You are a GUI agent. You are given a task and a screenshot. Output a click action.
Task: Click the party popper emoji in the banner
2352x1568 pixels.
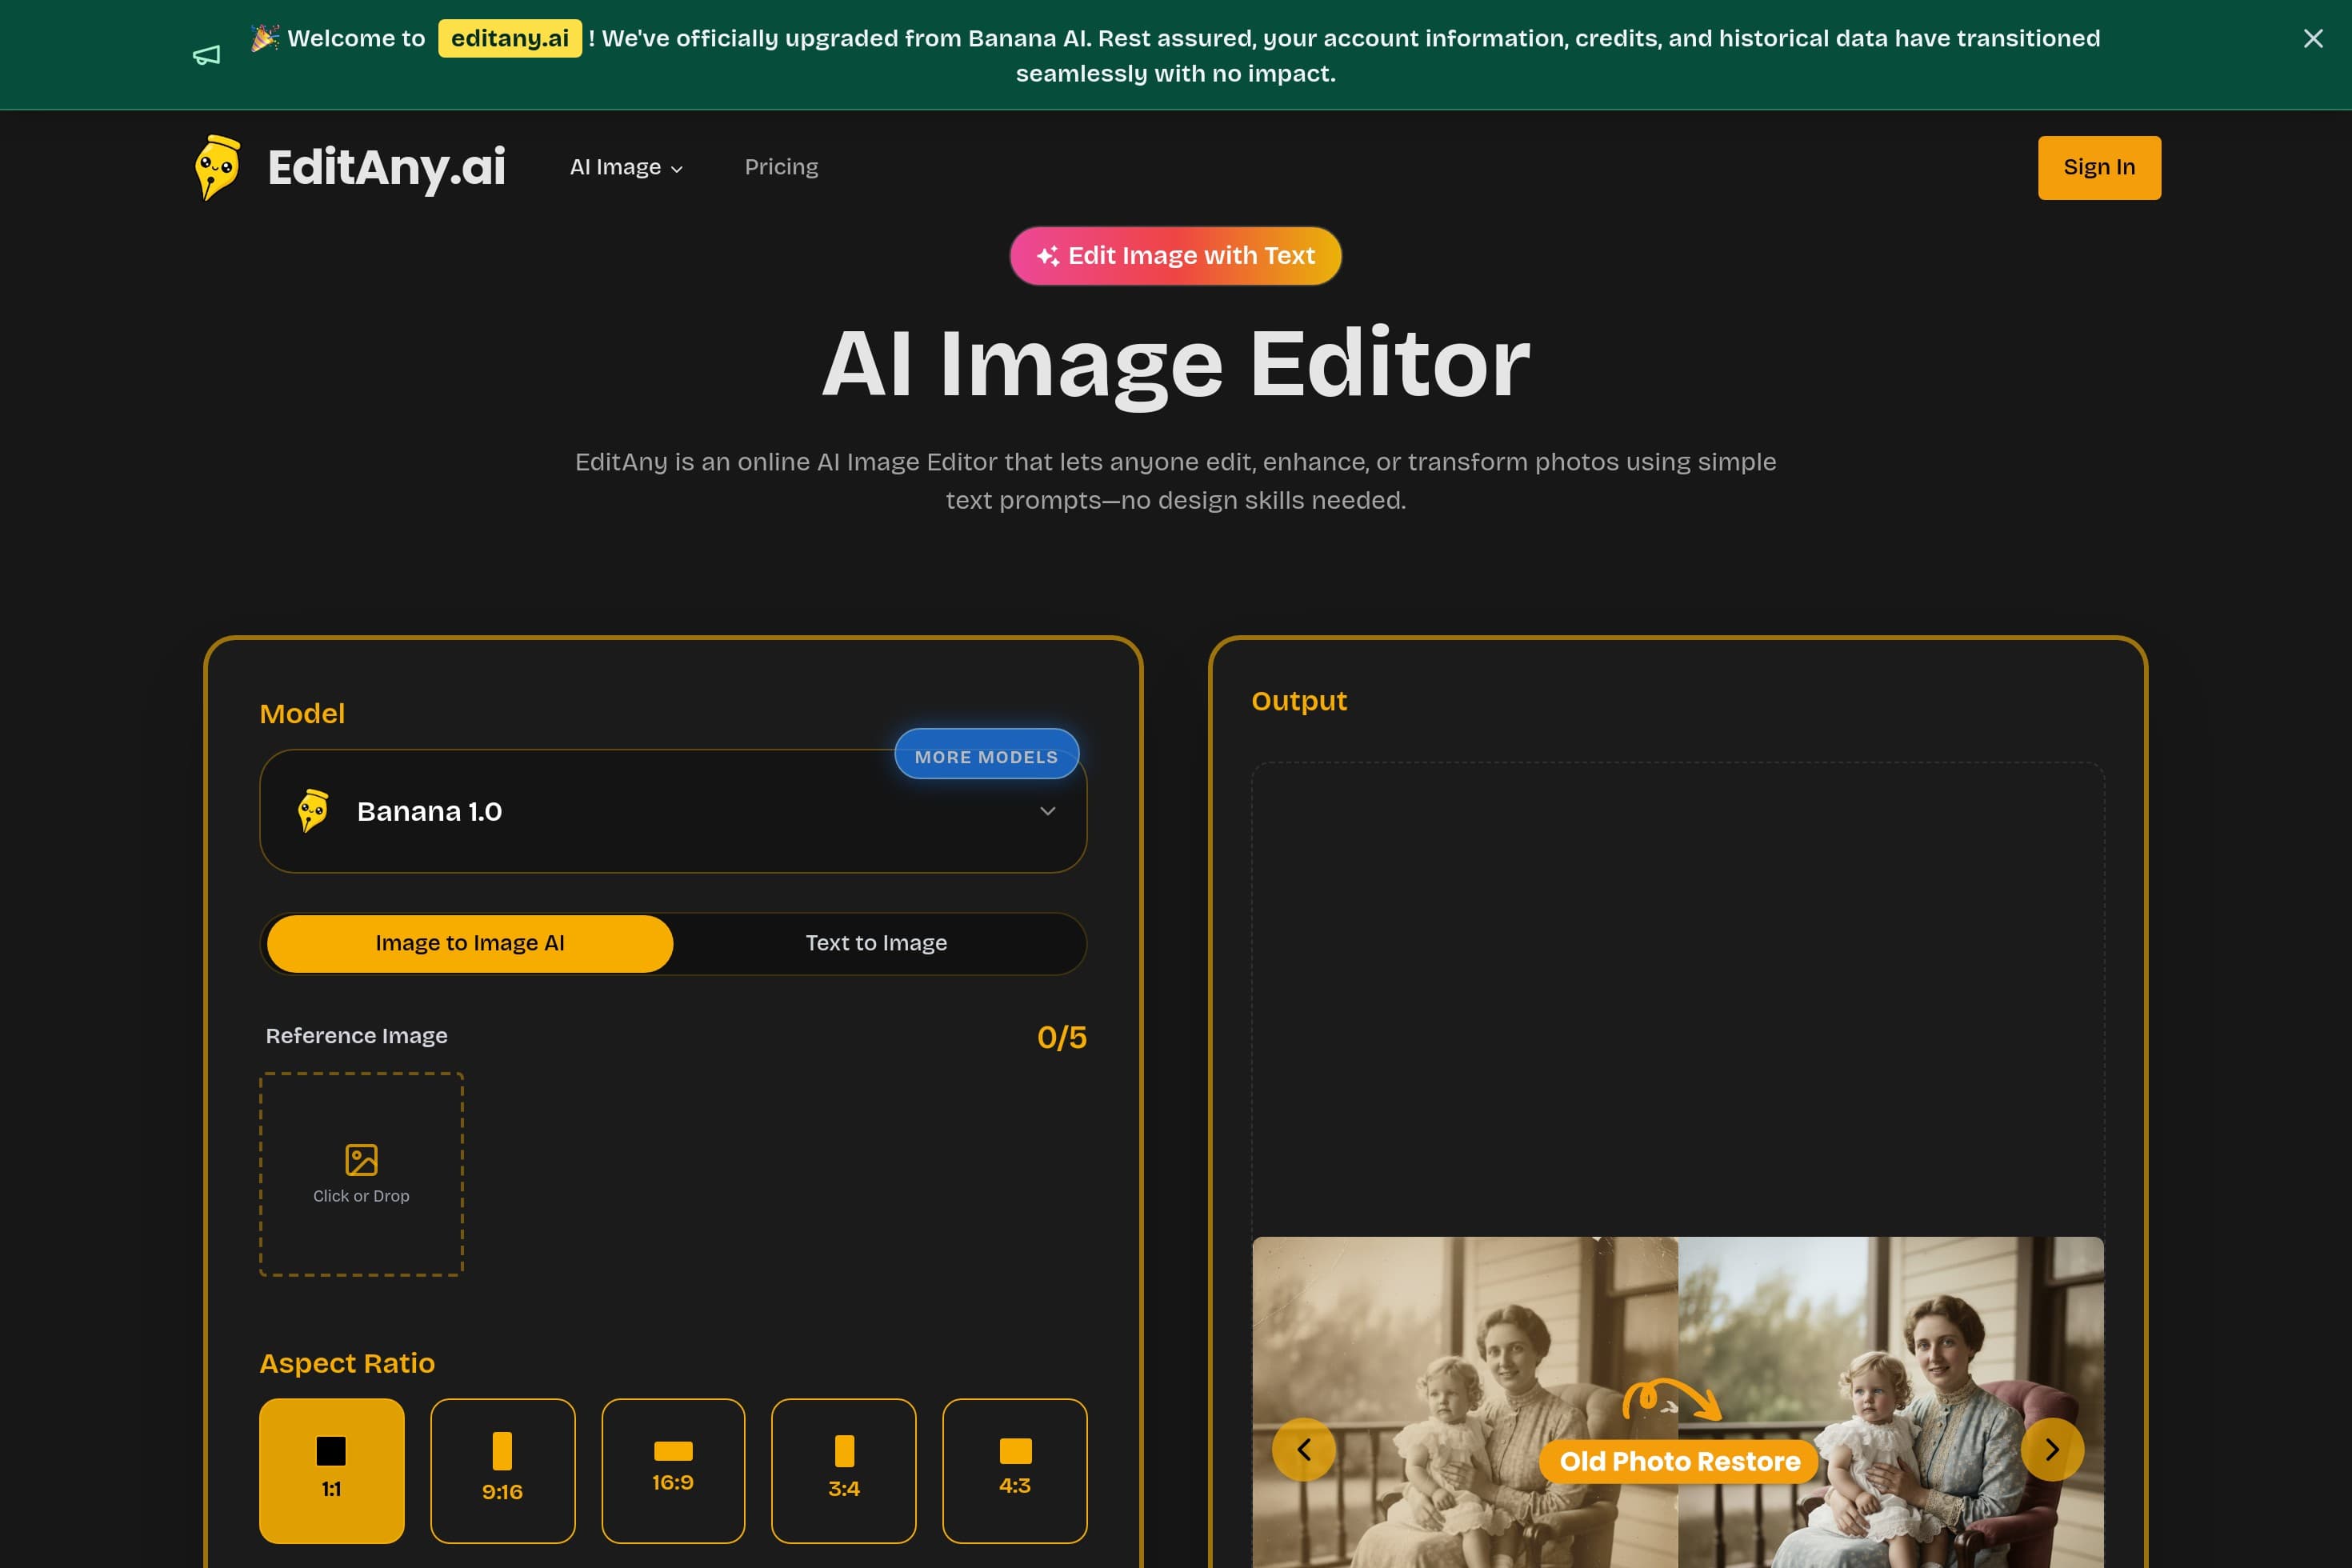(265, 38)
